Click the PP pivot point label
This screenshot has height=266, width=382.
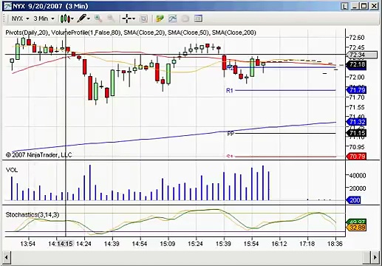coord(231,134)
